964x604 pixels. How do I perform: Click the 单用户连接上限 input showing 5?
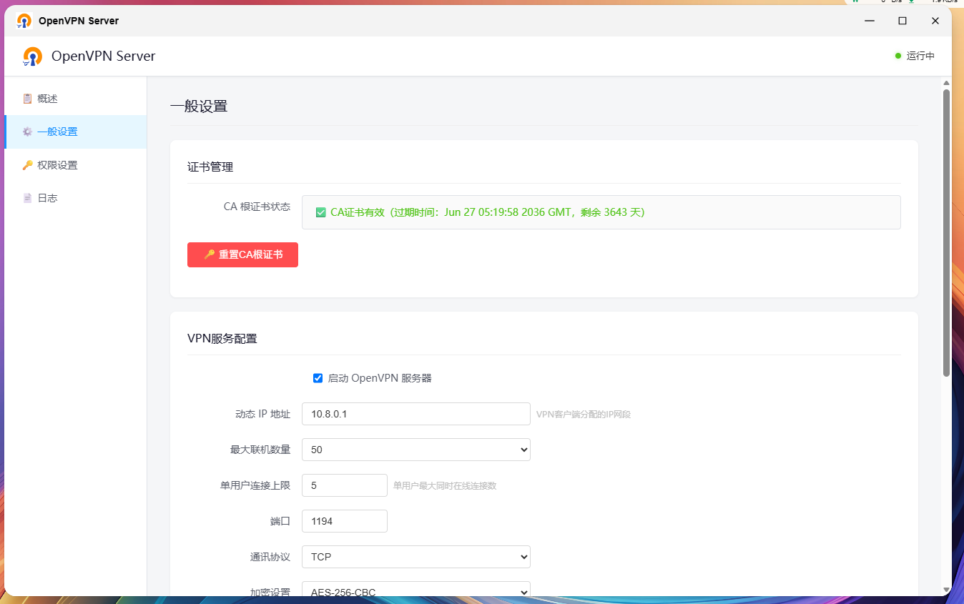pyautogui.click(x=345, y=485)
